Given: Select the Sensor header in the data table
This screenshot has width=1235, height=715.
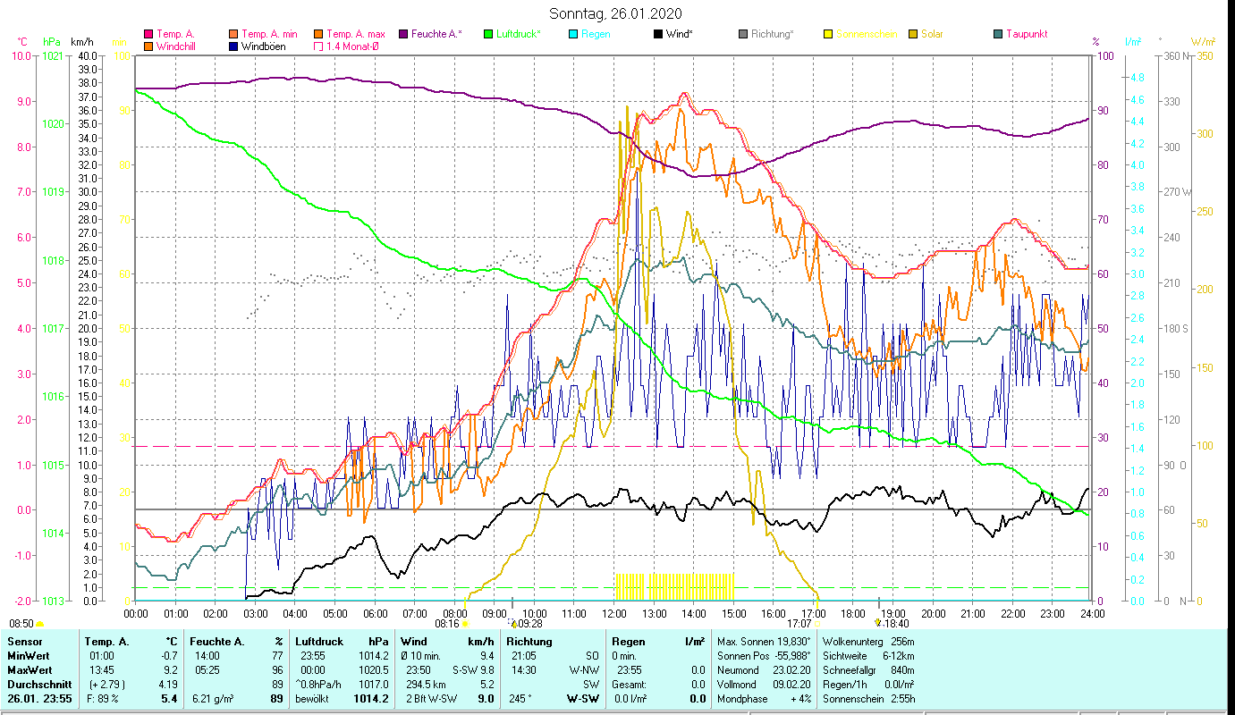Looking at the screenshot, I should click(x=24, y=642).
